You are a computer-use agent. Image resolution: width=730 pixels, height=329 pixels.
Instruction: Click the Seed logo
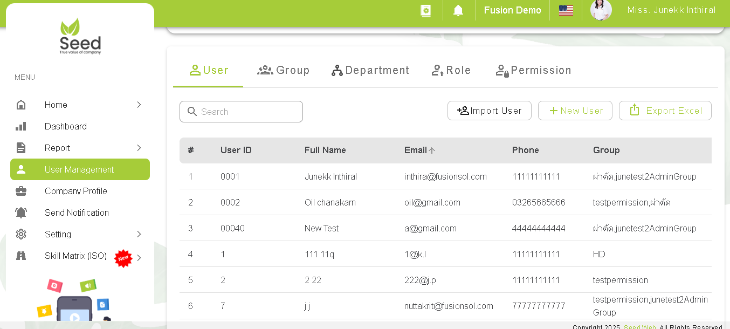80,36
